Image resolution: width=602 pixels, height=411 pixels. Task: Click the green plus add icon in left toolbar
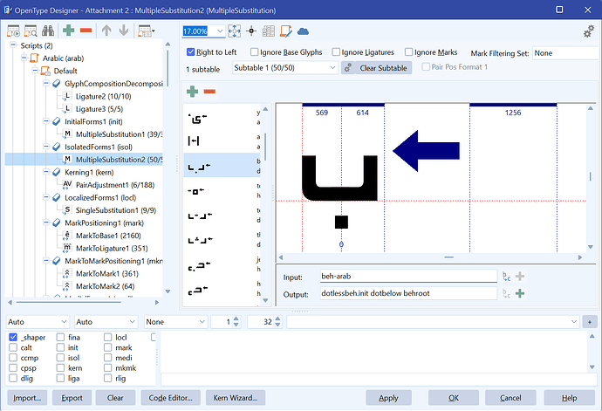click(x=68, y=31)
